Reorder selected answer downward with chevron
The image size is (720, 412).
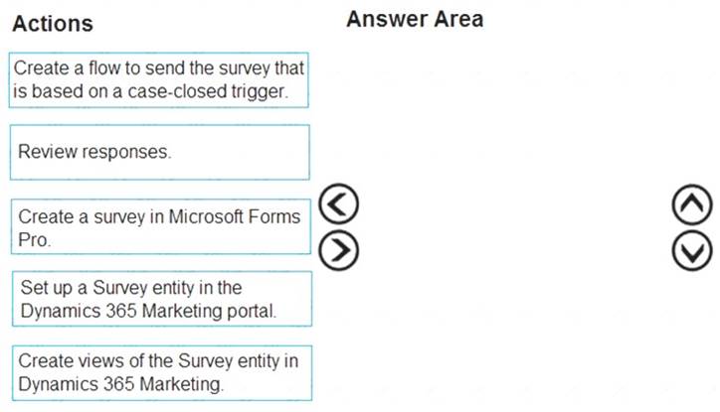click(x=692, y=250)
